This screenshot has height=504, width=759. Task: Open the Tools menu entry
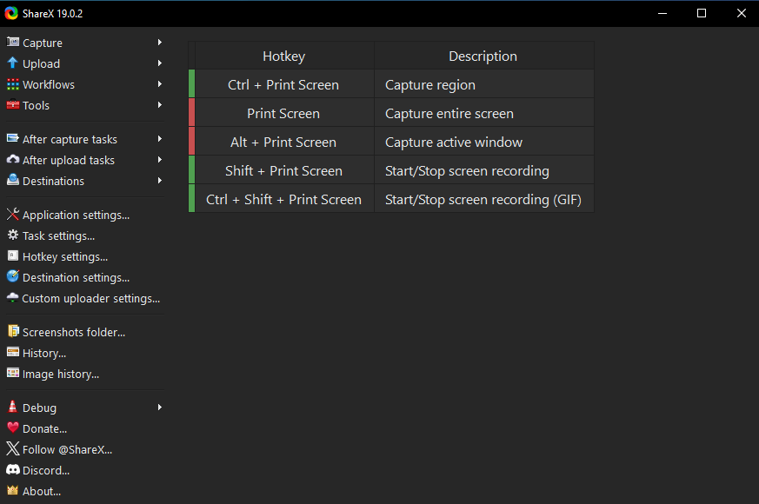[x=37, y=105]
